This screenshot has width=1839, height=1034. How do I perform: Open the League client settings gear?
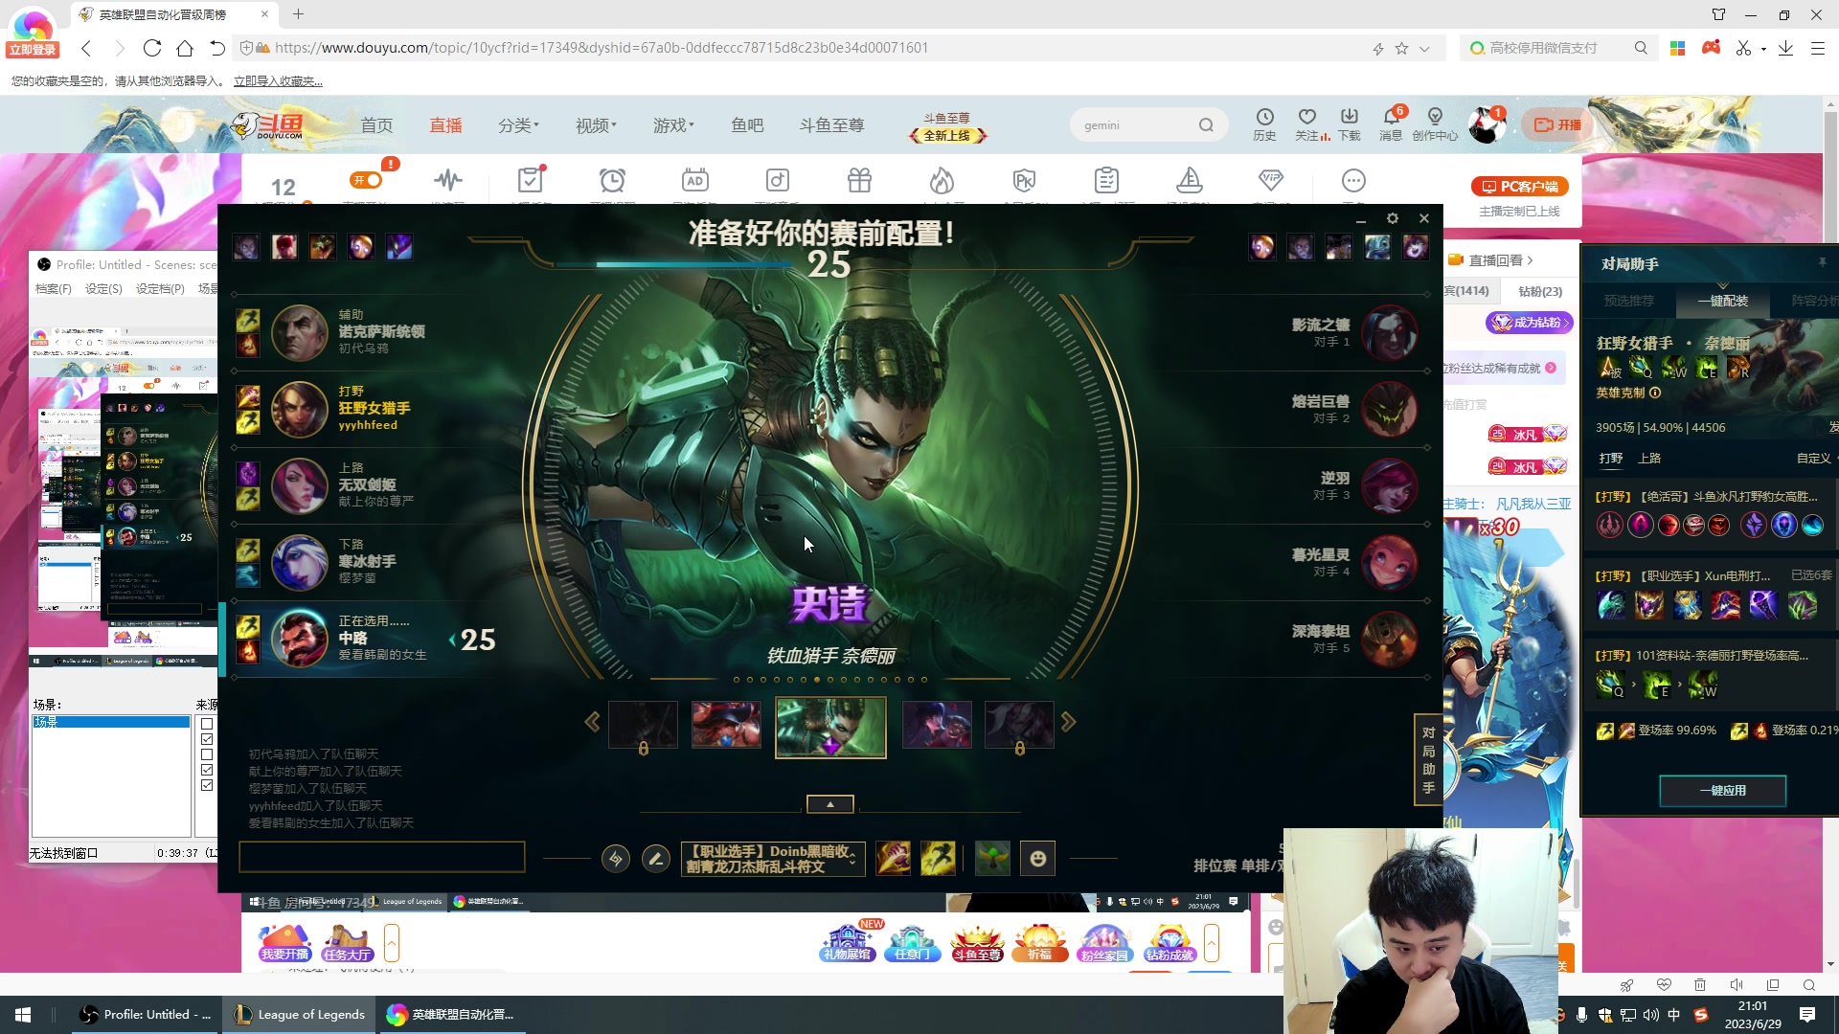pos(1393,218)
